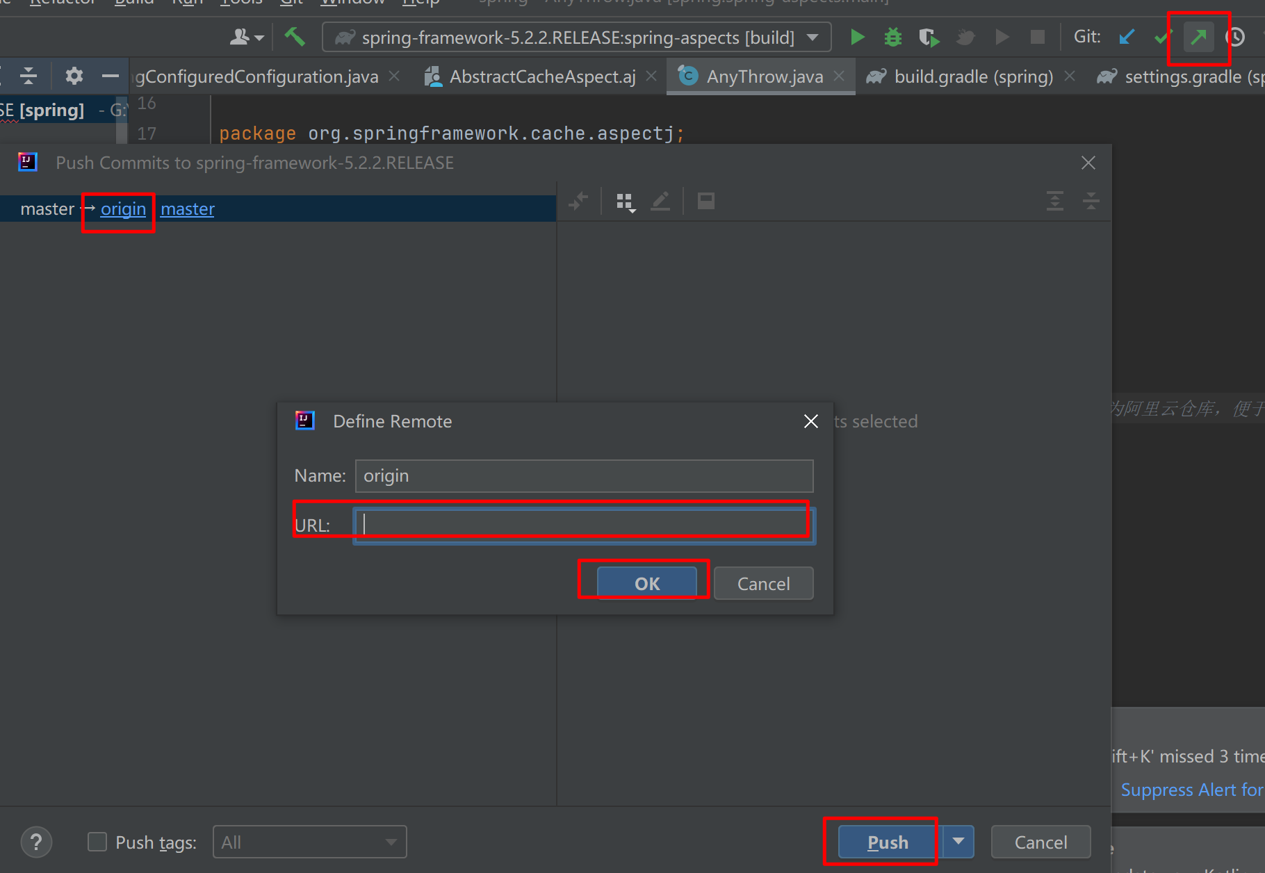Screen dimensions: 1265x873
Task: Open the group-by grid icon dropdown
Action: 626,202
